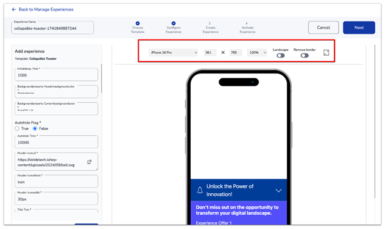Image resolution: width=385 pixels, height=229 pixels.
Task: Go to Create Experience step 3
Action: click(210, 28)
